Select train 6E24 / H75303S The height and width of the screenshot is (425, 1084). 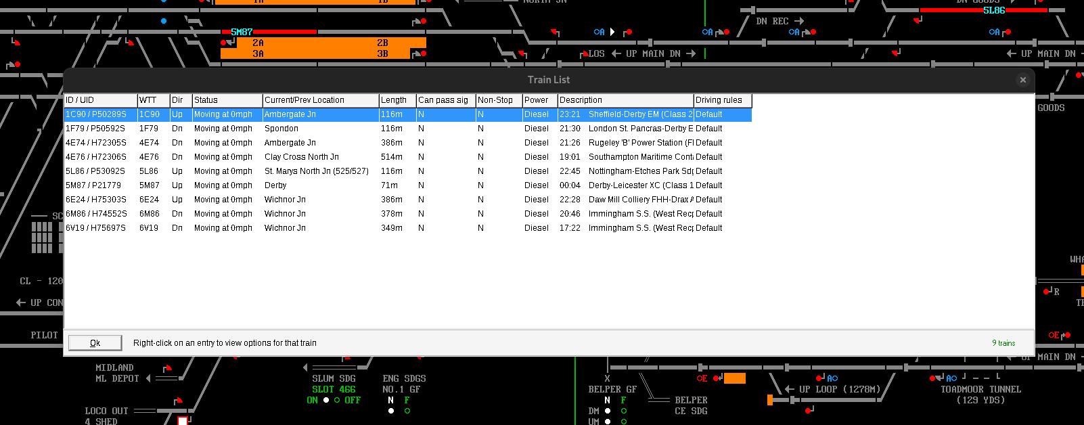408,200
